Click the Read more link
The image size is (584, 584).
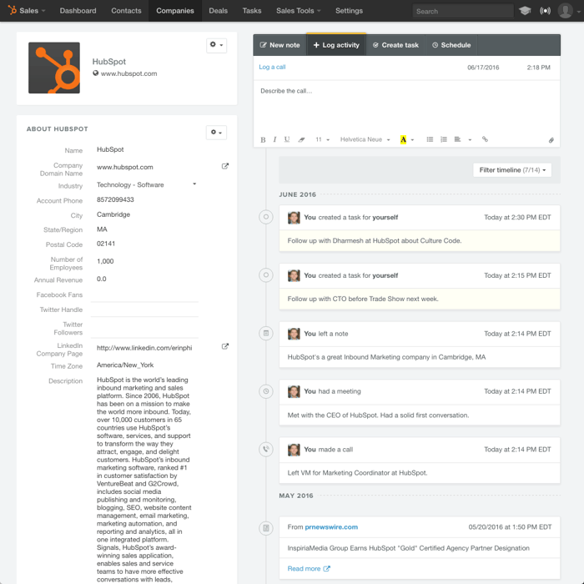[309, 569]
